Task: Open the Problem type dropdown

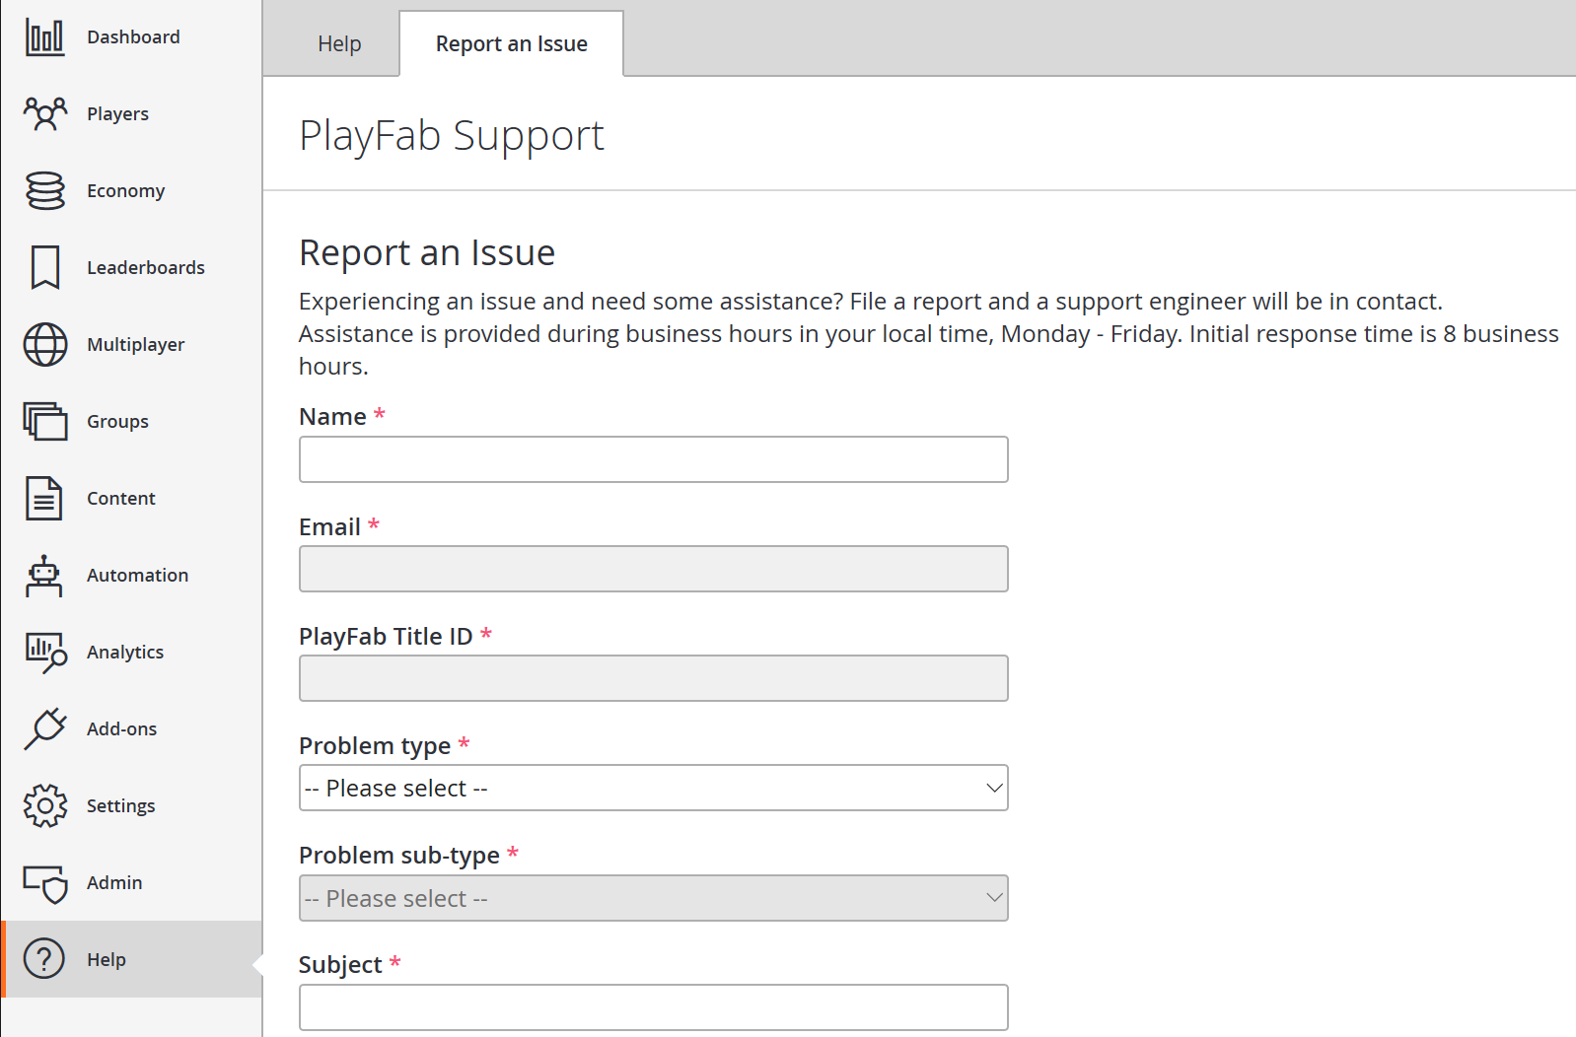Action: coord(653,788)
